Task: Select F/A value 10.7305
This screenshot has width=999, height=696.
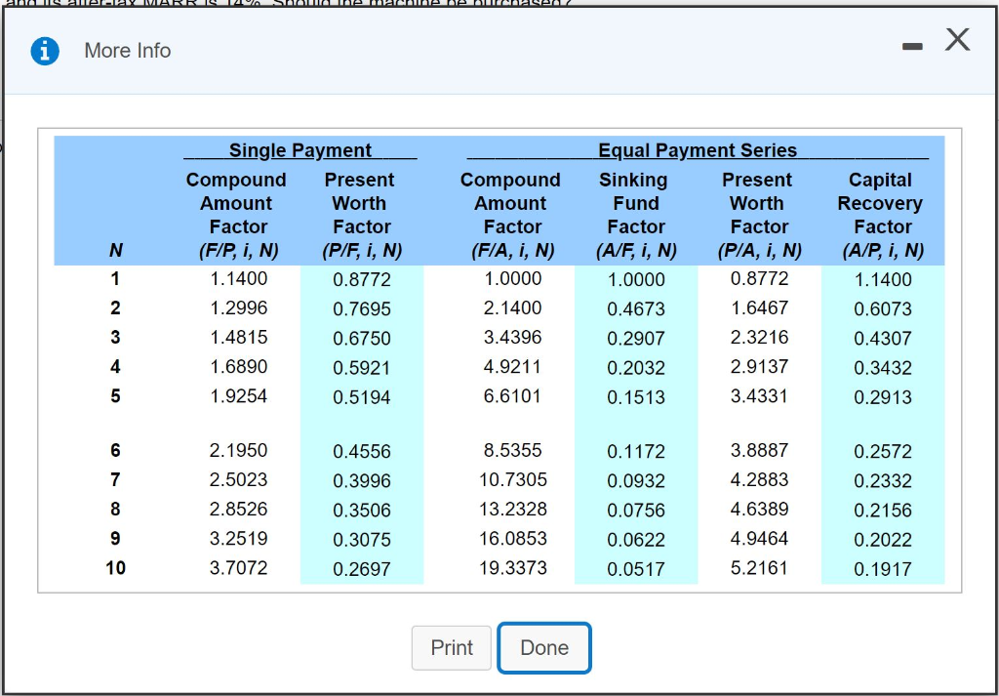Action: coord(513,479)
